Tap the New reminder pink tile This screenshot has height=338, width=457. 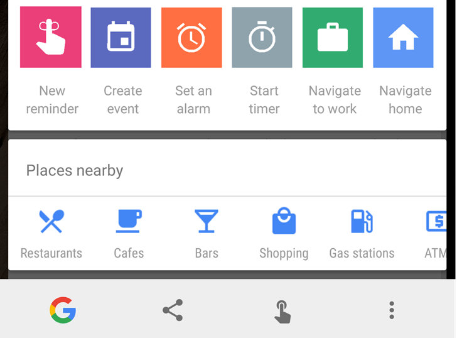point(51,37)
